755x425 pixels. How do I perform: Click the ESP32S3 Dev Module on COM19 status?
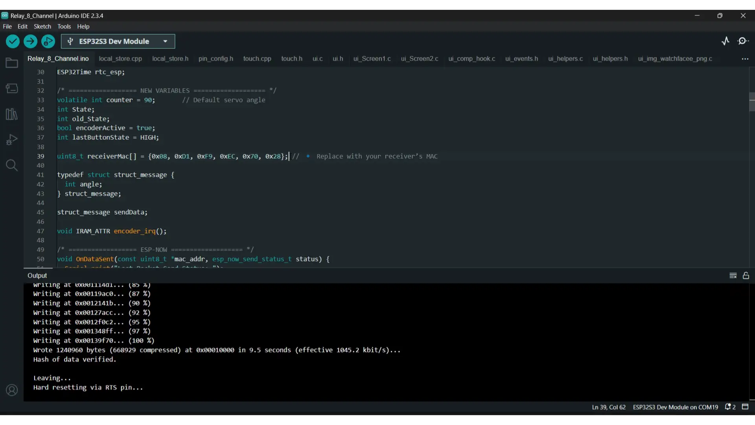(x=675, y=407)
